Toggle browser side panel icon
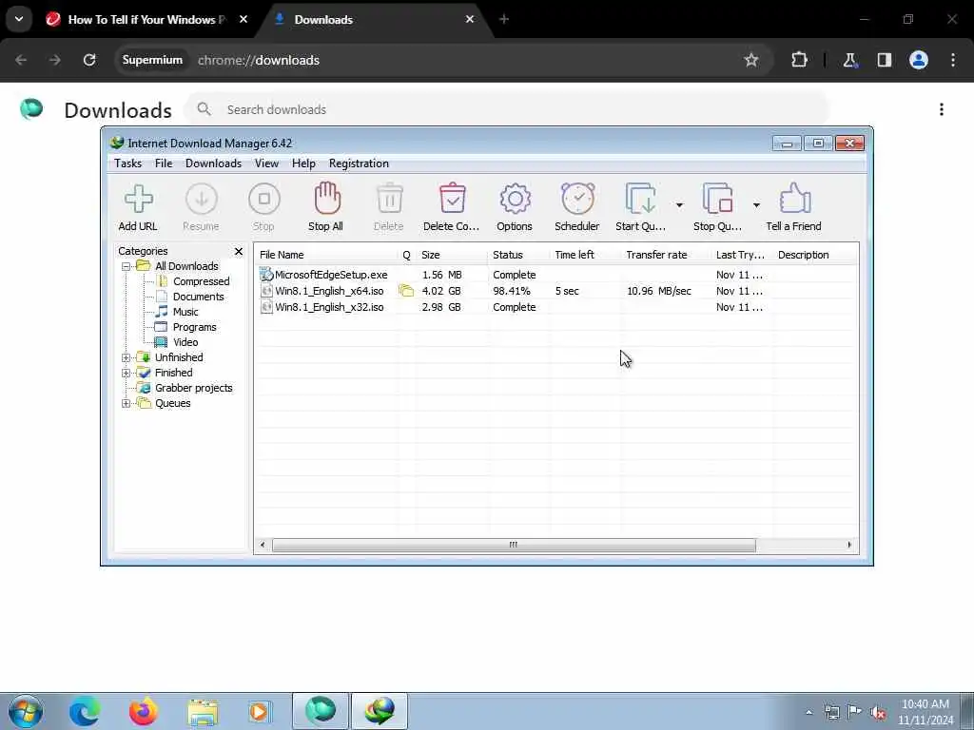This screenshot has height=730, width=974. (x=884, y=60)
